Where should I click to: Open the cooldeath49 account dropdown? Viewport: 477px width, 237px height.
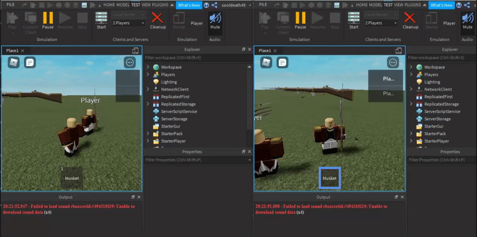point(237,5)
